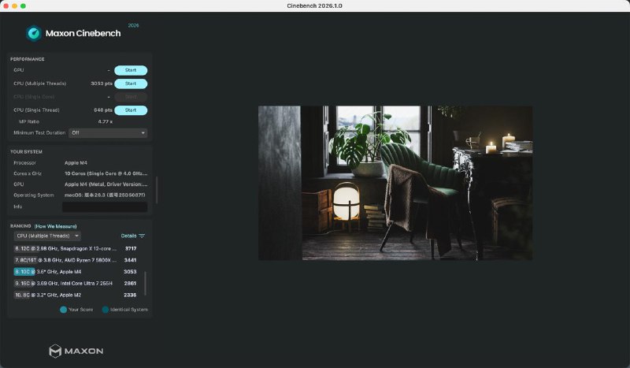Click the green zoom window button

[23, 6]
